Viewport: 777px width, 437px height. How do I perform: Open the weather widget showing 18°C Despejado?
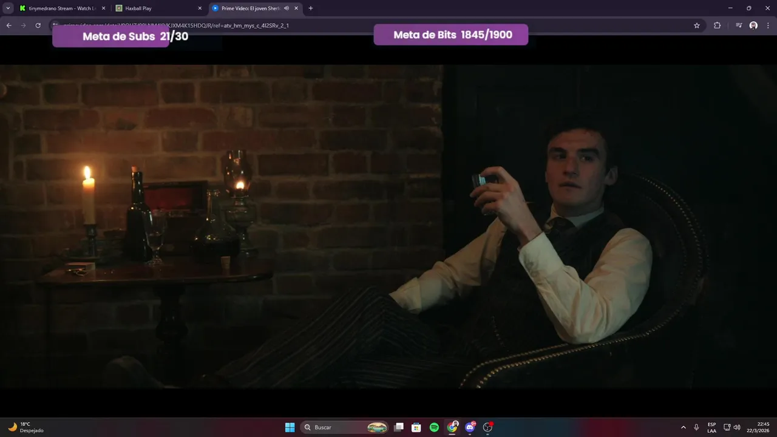tap(25, 427)
